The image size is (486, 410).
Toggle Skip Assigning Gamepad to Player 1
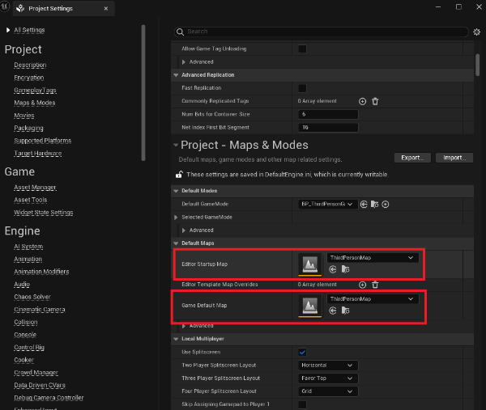point(302,404)
